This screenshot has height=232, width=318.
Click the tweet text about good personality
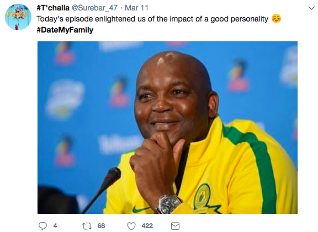pyautogui.click(x=152, y=19)
